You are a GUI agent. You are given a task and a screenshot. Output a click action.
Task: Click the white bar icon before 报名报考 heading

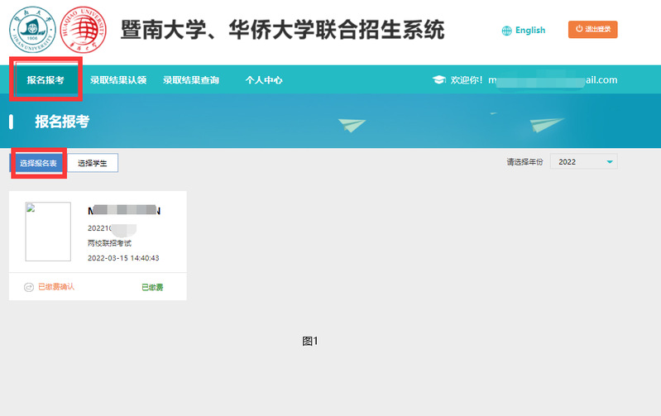[x=12, y=122]
